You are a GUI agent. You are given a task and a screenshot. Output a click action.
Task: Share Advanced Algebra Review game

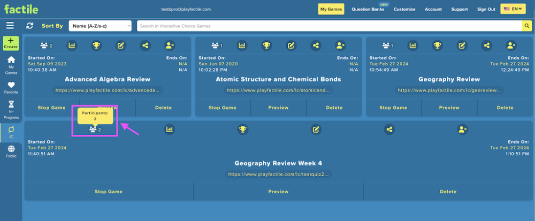(144, 45)
